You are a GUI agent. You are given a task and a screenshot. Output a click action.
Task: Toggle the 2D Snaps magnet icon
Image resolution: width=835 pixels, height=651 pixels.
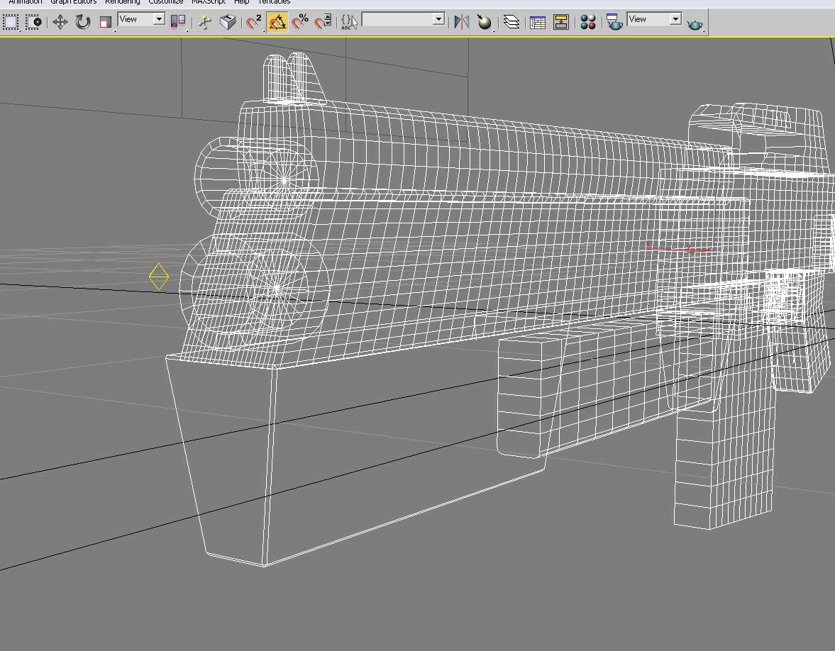click(254, 23)
